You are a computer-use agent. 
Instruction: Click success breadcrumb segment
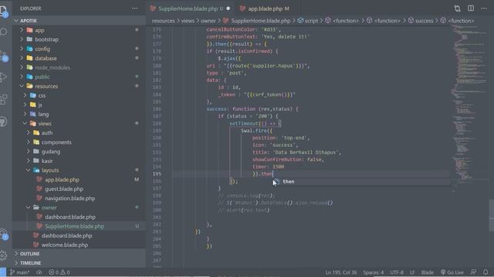pyautogui.click(x=421, y=21)
